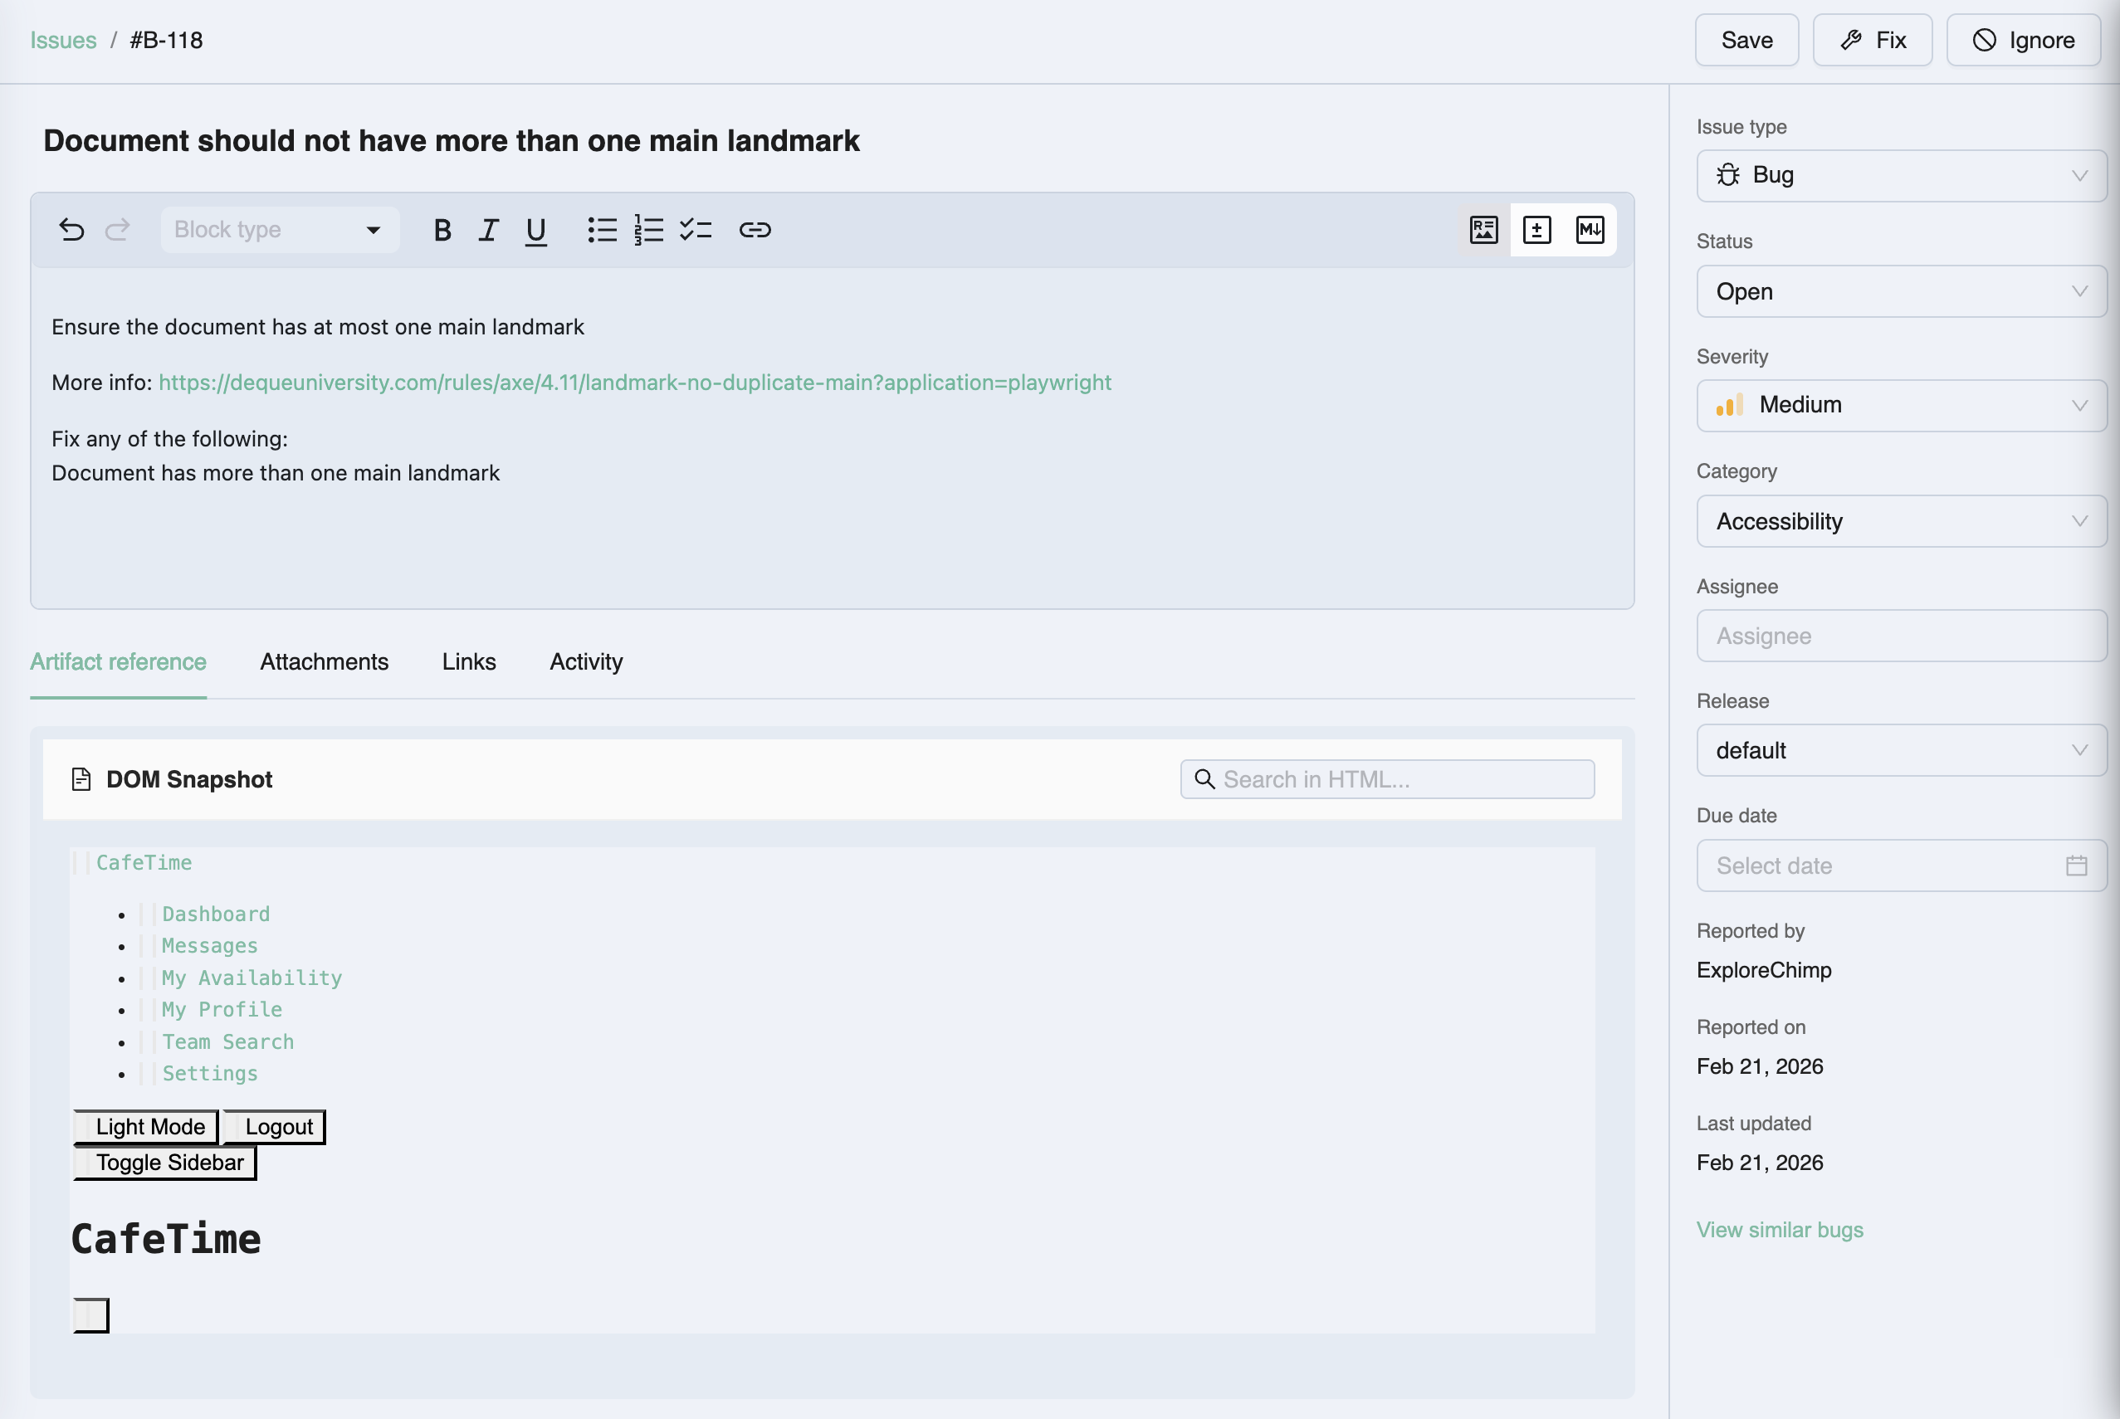Switch to rich text view mode

click(1483, 230)
